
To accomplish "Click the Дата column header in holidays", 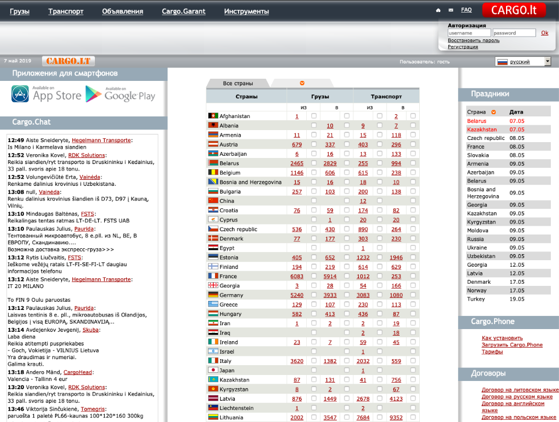I will click(x=516, y=112).
